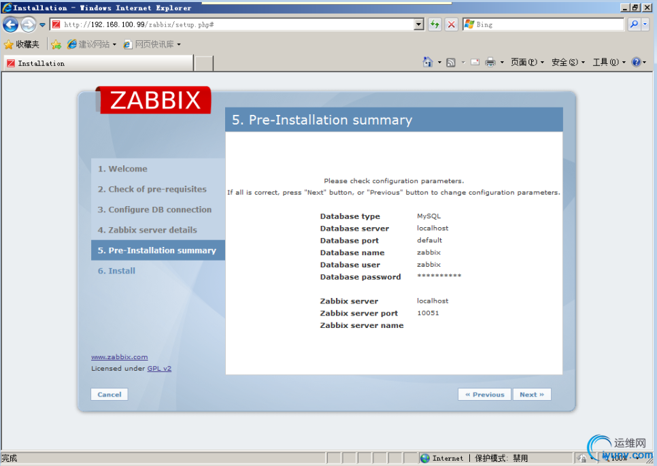Open the www.zabbix.com link

point(120,357)
